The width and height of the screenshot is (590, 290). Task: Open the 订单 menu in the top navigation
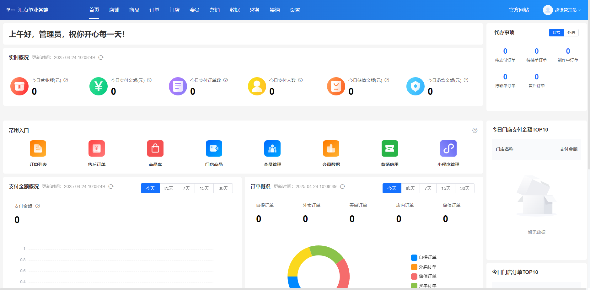click(154, 10)
